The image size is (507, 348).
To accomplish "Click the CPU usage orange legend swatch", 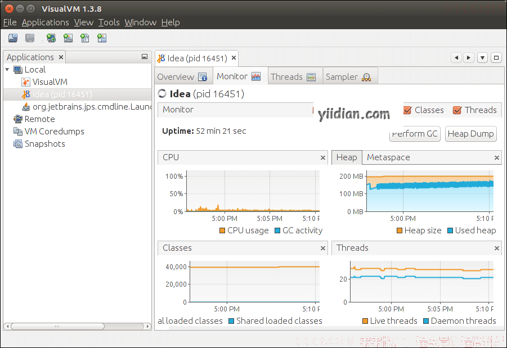I will (x=222, y=231).
